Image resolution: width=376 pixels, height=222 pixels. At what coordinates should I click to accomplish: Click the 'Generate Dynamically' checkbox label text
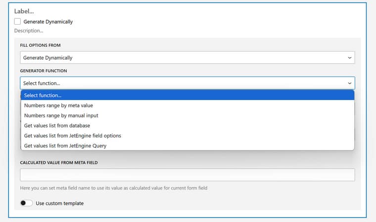pyautogui.click(x=48, y=22)
